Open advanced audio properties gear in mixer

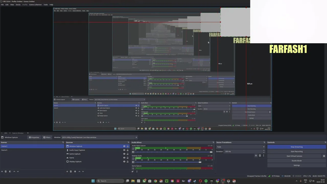click(x=133, y=171)
